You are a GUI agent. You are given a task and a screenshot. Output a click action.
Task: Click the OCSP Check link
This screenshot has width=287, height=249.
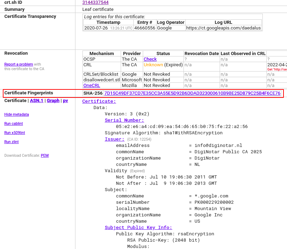150,59
